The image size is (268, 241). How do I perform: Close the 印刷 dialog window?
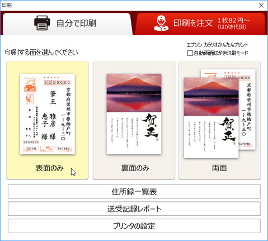[x=261, y=6]
